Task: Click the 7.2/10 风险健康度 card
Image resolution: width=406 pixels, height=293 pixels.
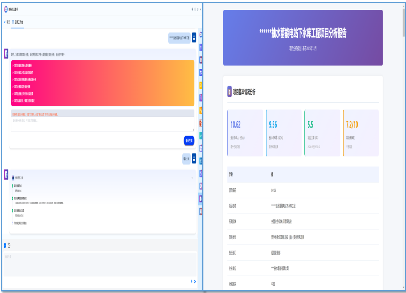Action: (x=361, y=133)
